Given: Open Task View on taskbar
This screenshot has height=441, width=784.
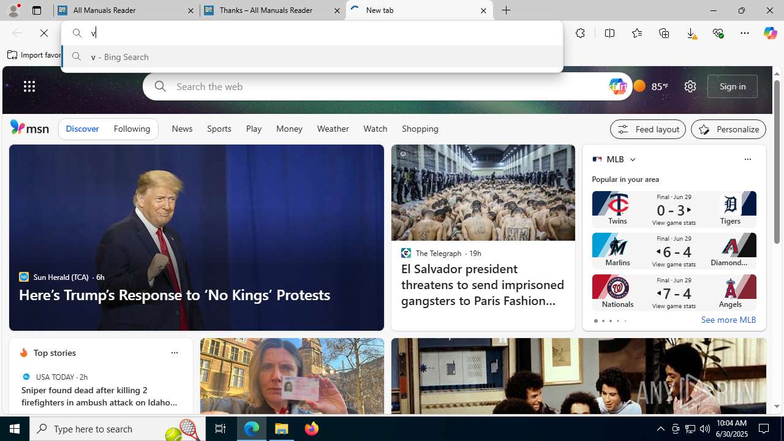Looking at the screenshot, I should [221, 429].
